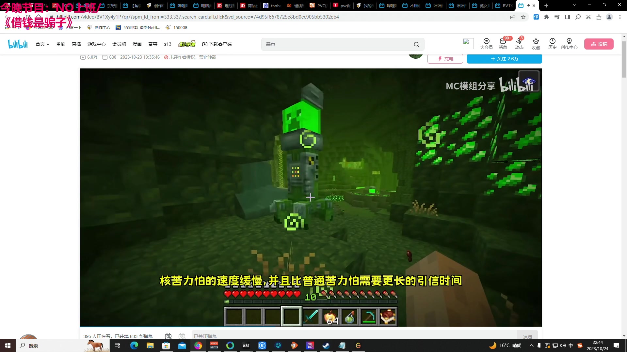
Task: Open the browser tab search dropdown arrow
Action: point(574,5)
